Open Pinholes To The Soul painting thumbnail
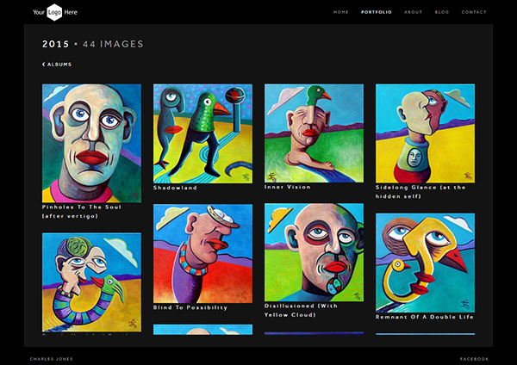This screenshot has height=365, width=517. [x=92, y=143]
